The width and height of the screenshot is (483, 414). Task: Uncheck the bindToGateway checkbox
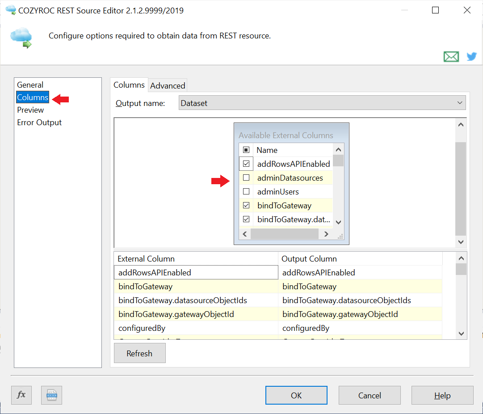point(246,205)
